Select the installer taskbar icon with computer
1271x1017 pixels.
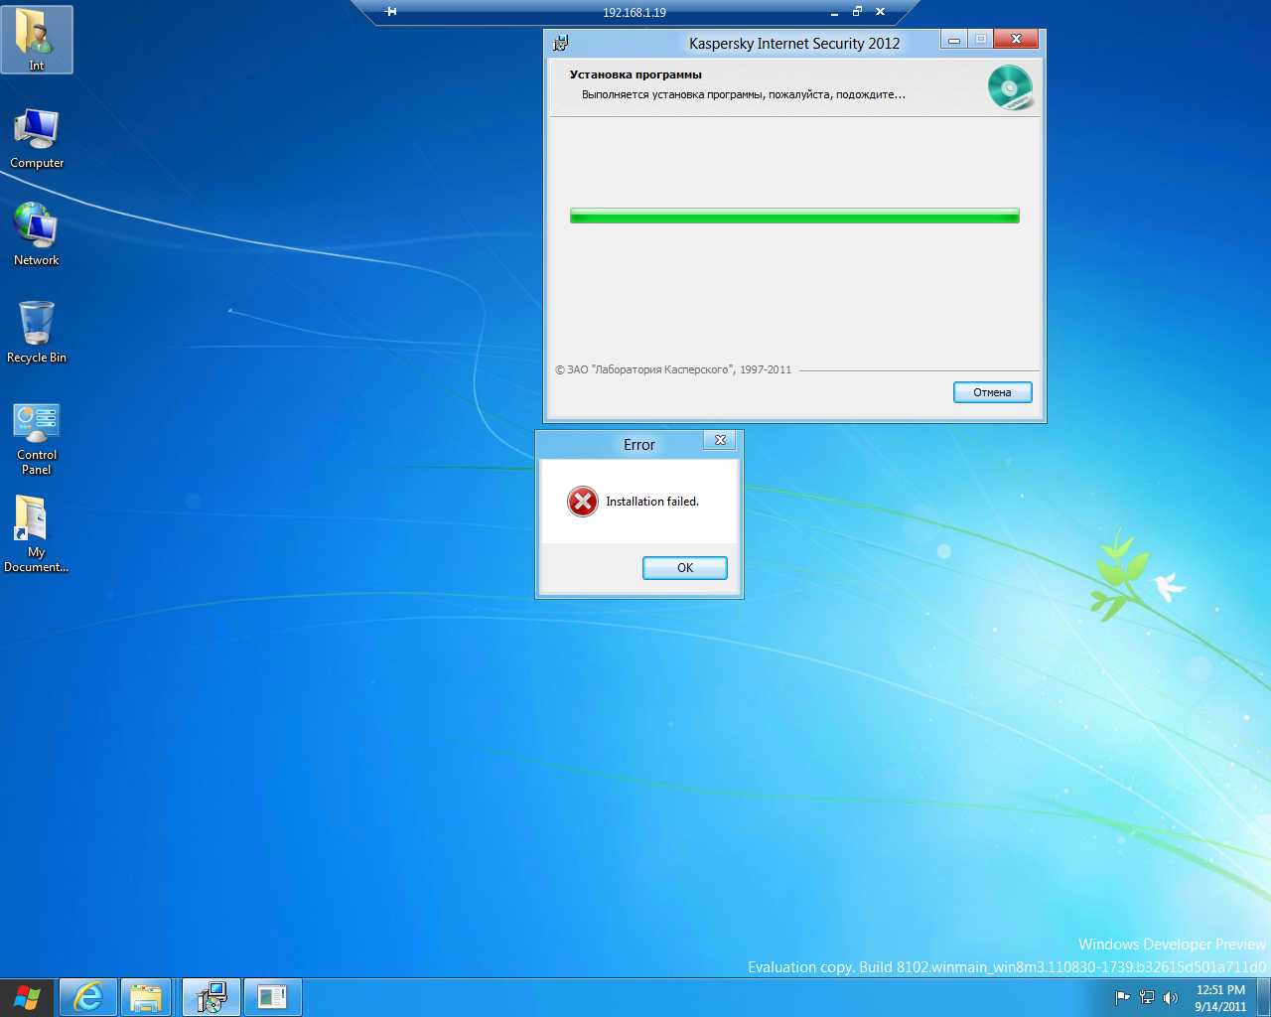tap(212, 997)
